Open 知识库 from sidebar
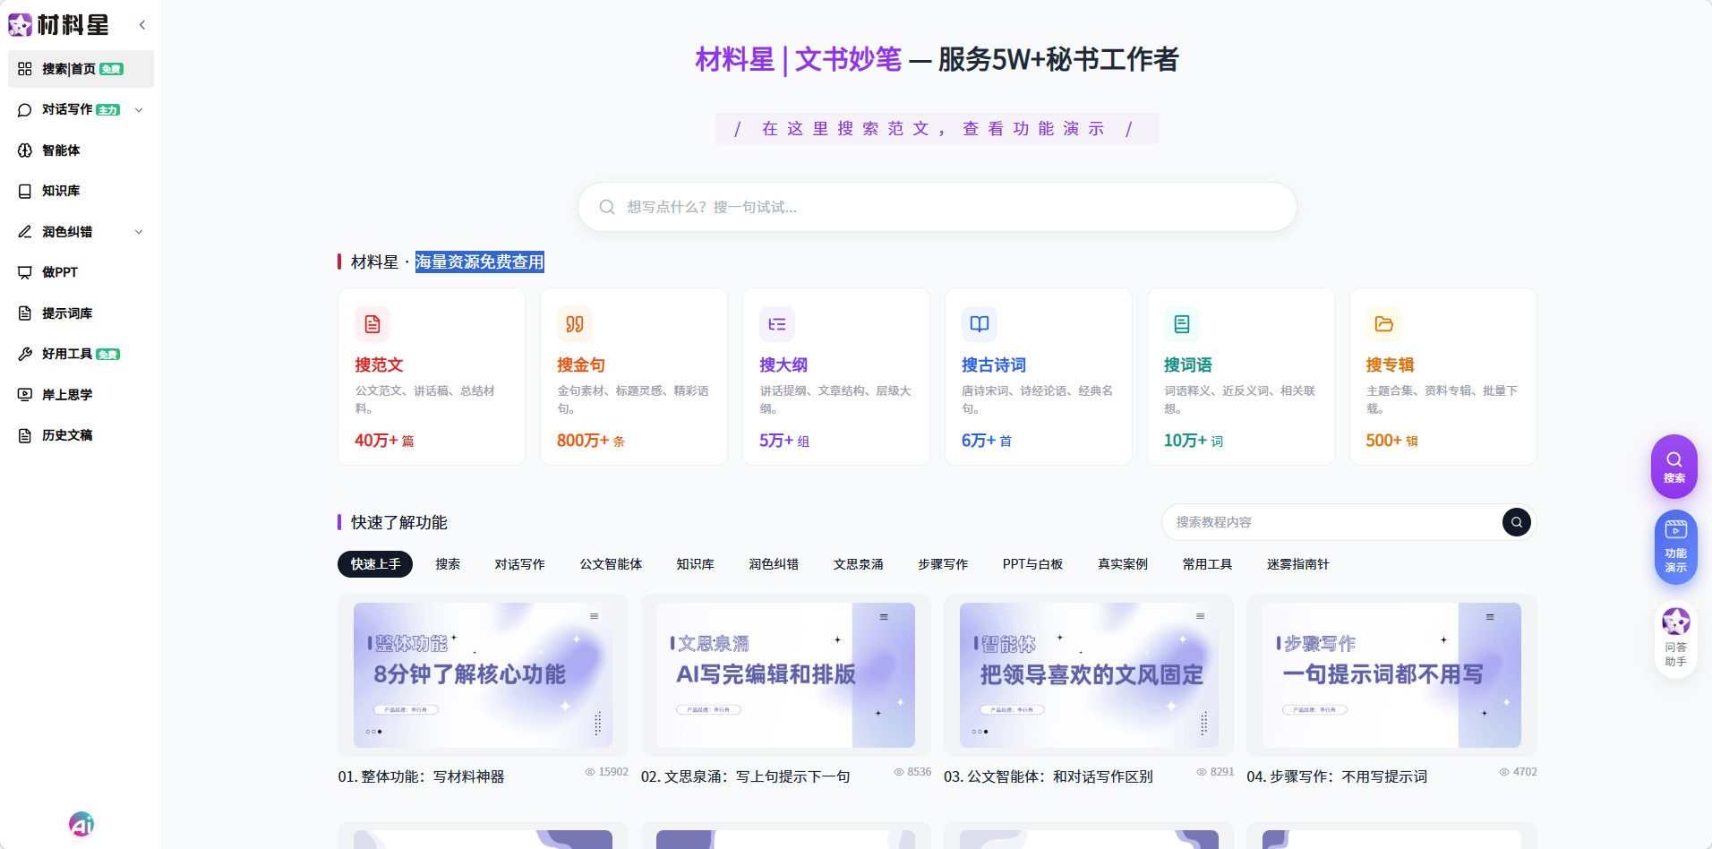1712x849 pixels. point(81,191)
